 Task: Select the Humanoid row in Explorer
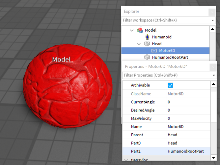(165, 37)
